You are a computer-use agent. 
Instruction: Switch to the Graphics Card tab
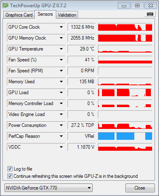point(19,15)
